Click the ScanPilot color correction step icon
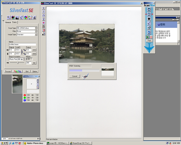 coord(149,28)
